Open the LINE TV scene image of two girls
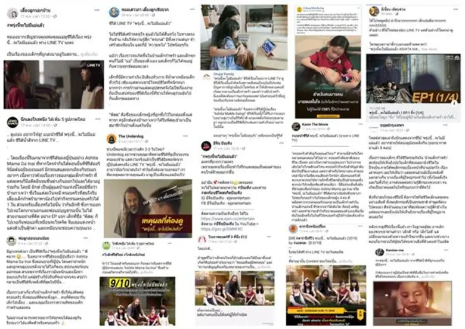Image resolution: width=465 pixels, height=329 pixels. (x=54, y=85)
